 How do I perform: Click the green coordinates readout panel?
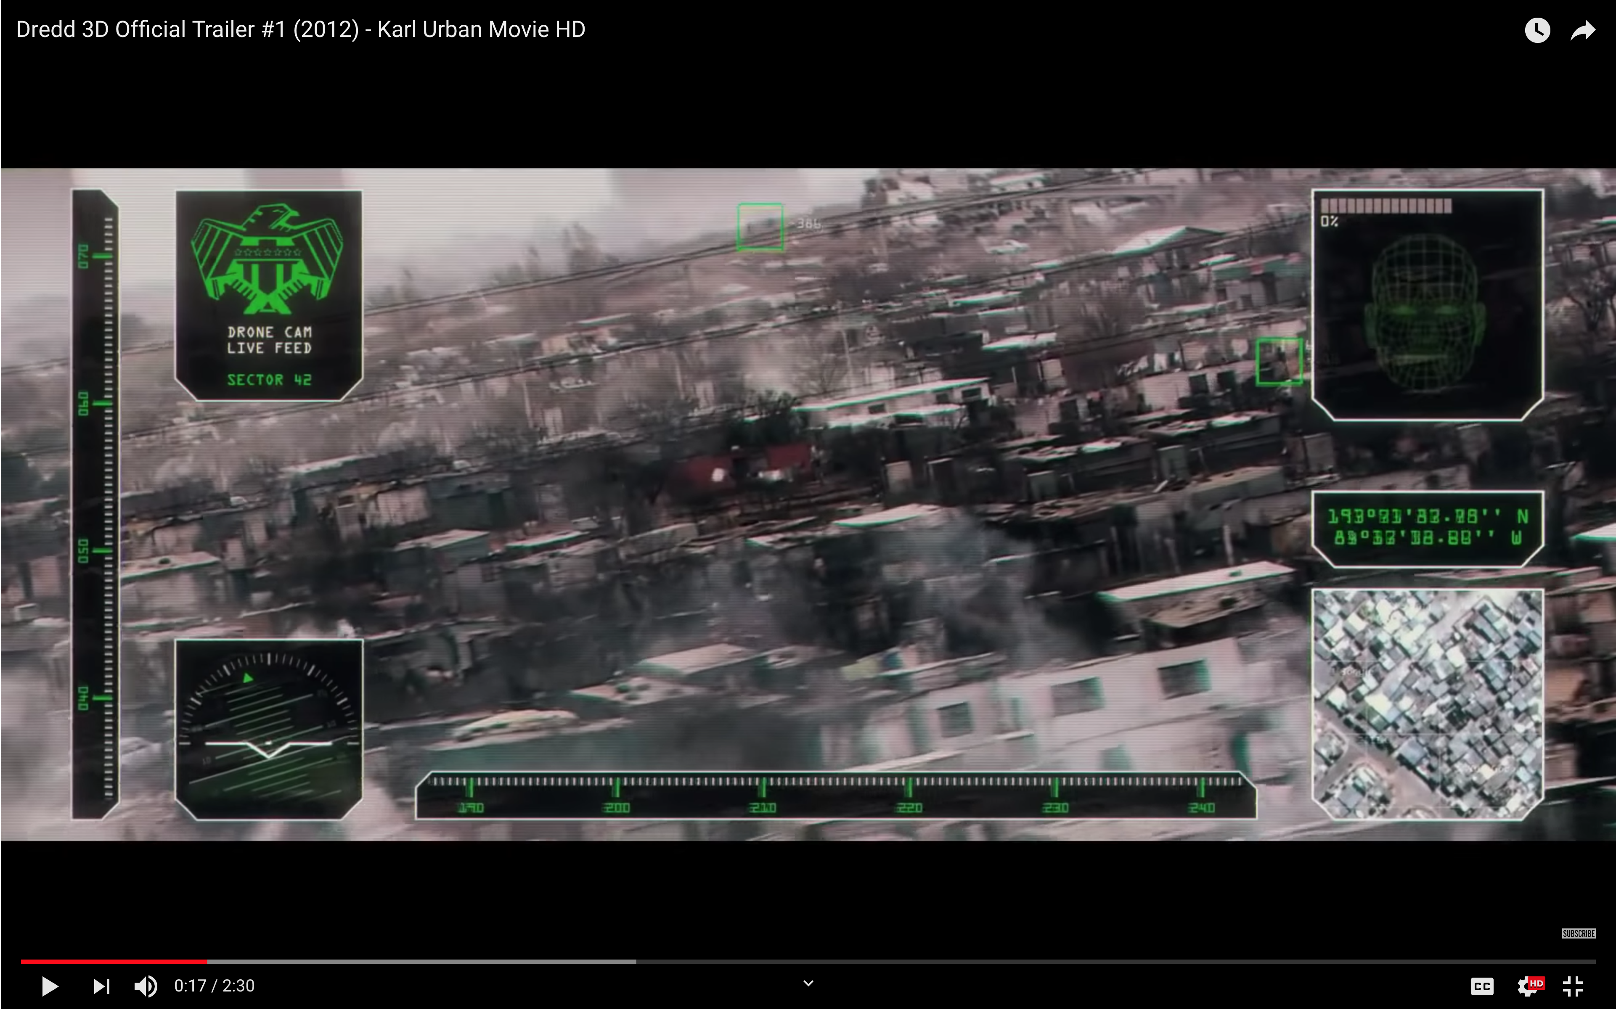click(x=1428, y=528)
